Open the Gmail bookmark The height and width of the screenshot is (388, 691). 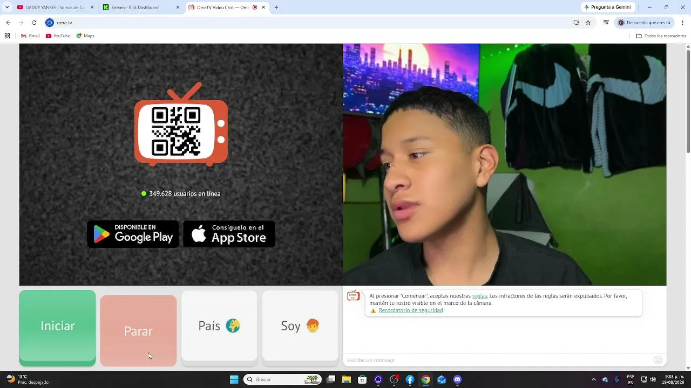(x=30, y=36)
